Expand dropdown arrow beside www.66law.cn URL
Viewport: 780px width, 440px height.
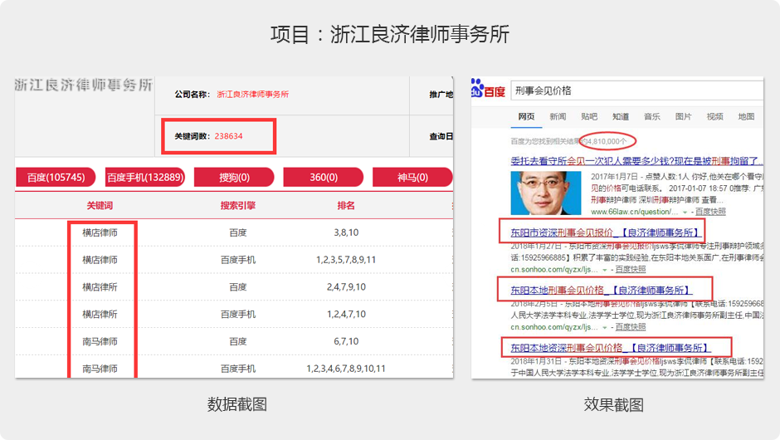[x=685, y=212]
